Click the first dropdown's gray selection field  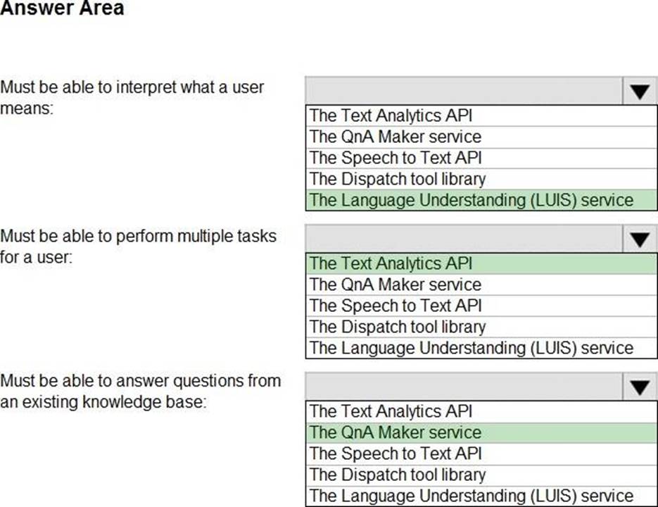tap(464, 92)
